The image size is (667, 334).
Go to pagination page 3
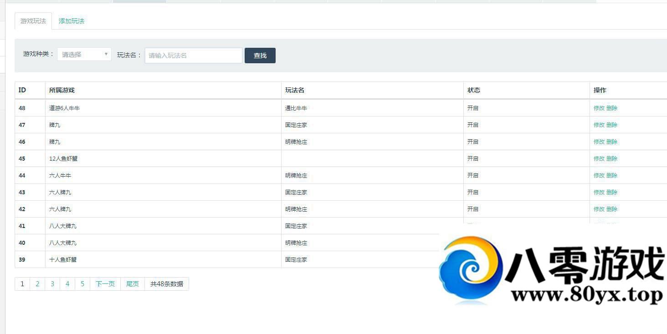[x=52, y=284]
